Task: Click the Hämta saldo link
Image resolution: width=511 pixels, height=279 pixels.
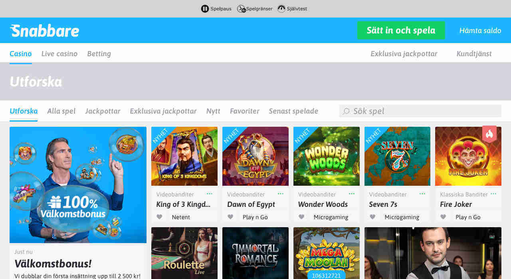Action: (480, 31)
